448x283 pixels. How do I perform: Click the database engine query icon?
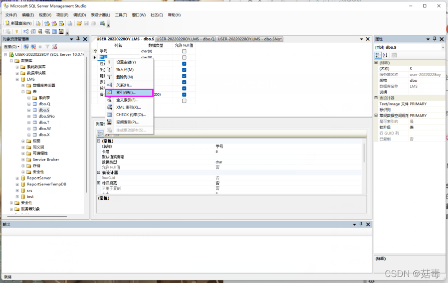pos(38,23)
